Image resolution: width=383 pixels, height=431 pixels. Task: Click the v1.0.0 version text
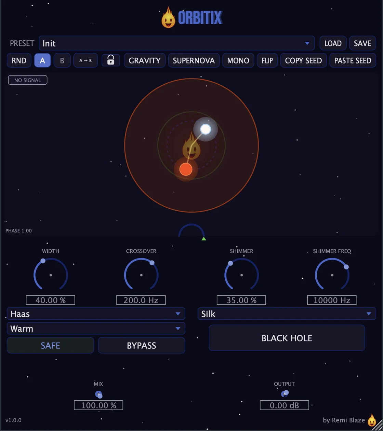click(x=13, y=420)
